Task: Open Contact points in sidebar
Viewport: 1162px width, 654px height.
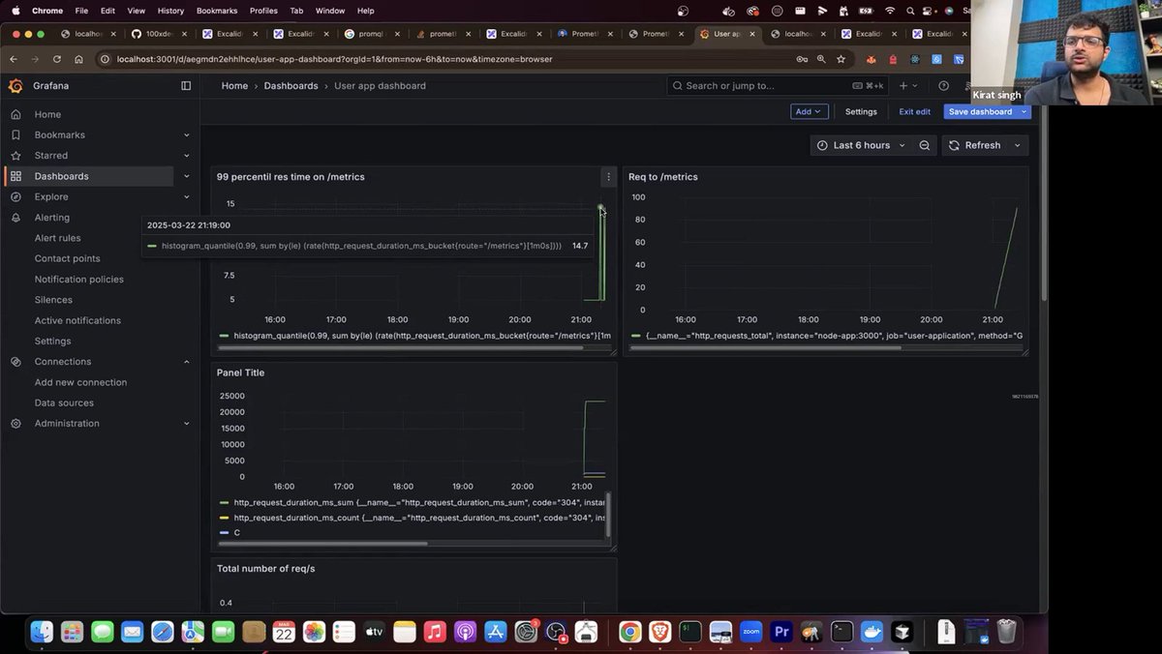Action: (x=68, y=259)
